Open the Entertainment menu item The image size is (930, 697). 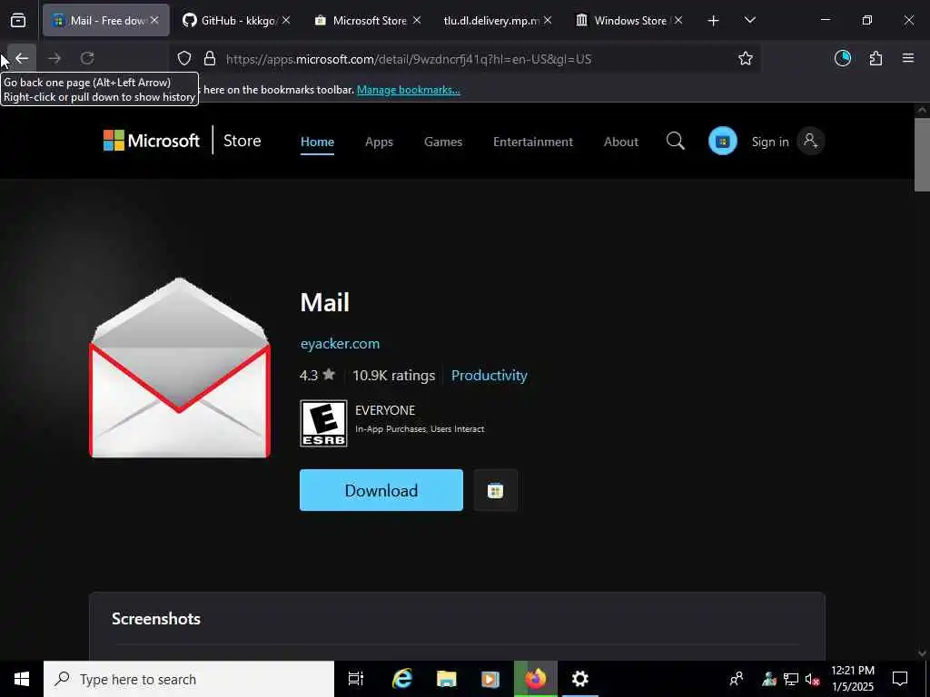(x=533, y=142)
